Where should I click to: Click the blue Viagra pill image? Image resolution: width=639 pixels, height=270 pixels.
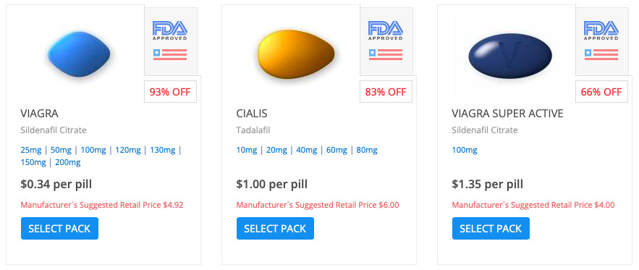click(79, 54)
